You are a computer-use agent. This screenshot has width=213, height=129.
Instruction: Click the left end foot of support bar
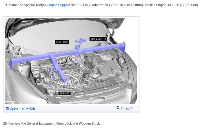[x=11, y=64]
